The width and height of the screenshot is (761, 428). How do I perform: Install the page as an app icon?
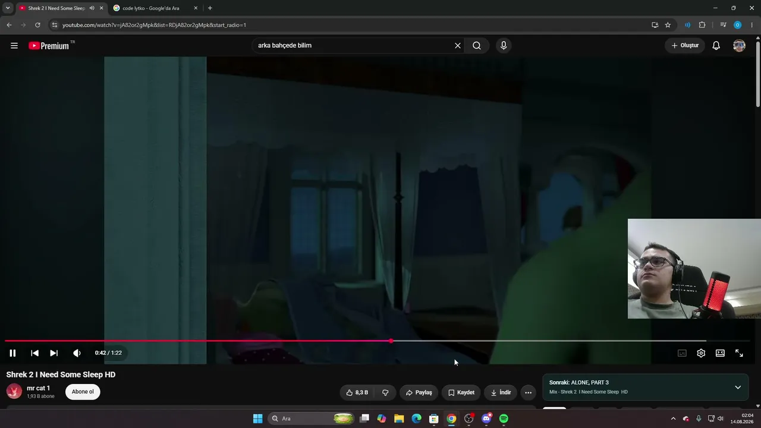[x=655, y=25]
